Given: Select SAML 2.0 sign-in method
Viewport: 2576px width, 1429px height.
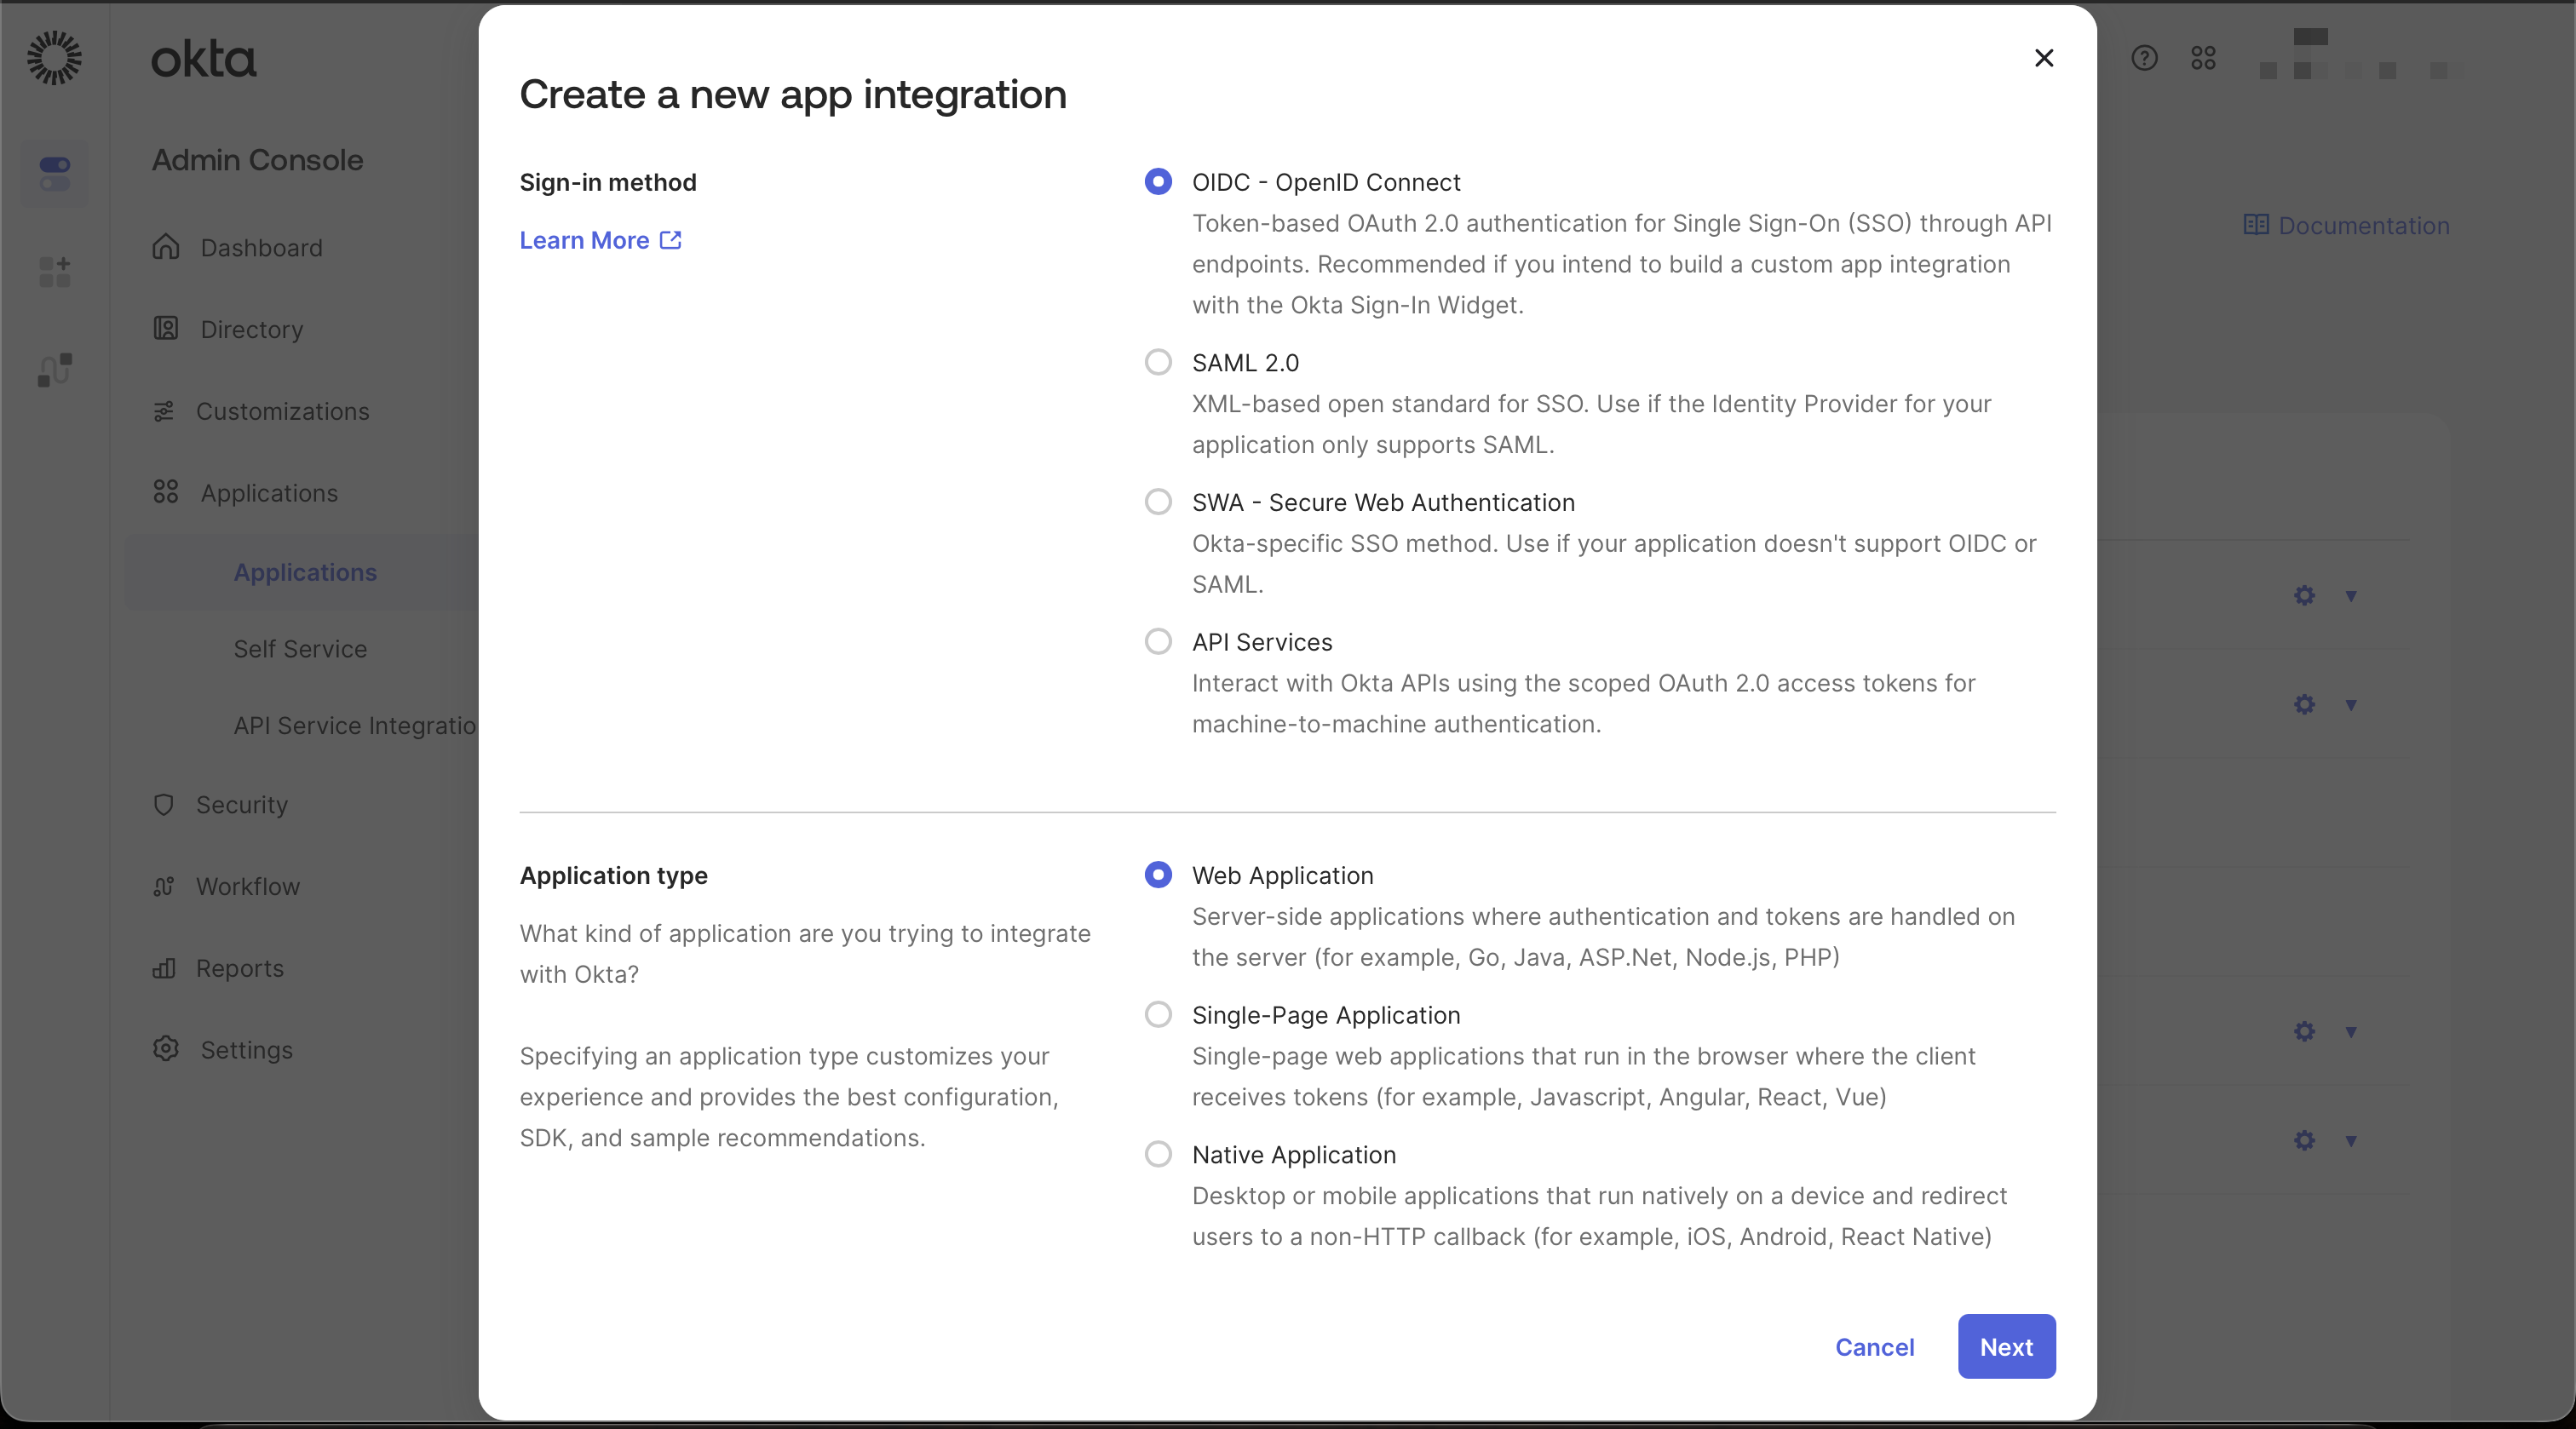Looking at the screenshot, I should pos(1158,361).
